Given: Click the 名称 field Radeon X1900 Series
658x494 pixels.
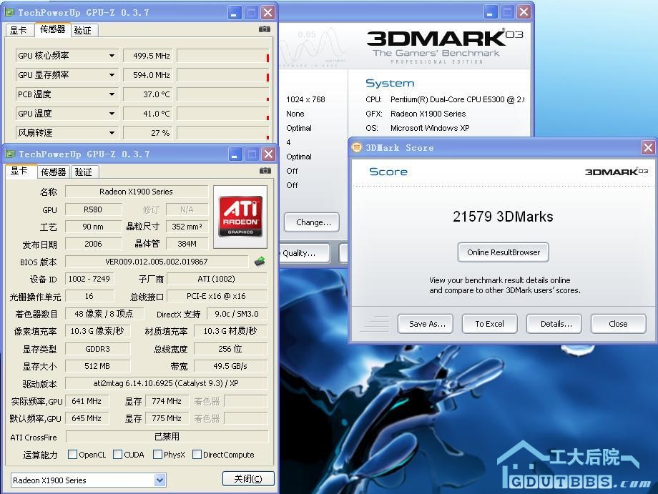Looking at the screenshot, I should 137,192.
